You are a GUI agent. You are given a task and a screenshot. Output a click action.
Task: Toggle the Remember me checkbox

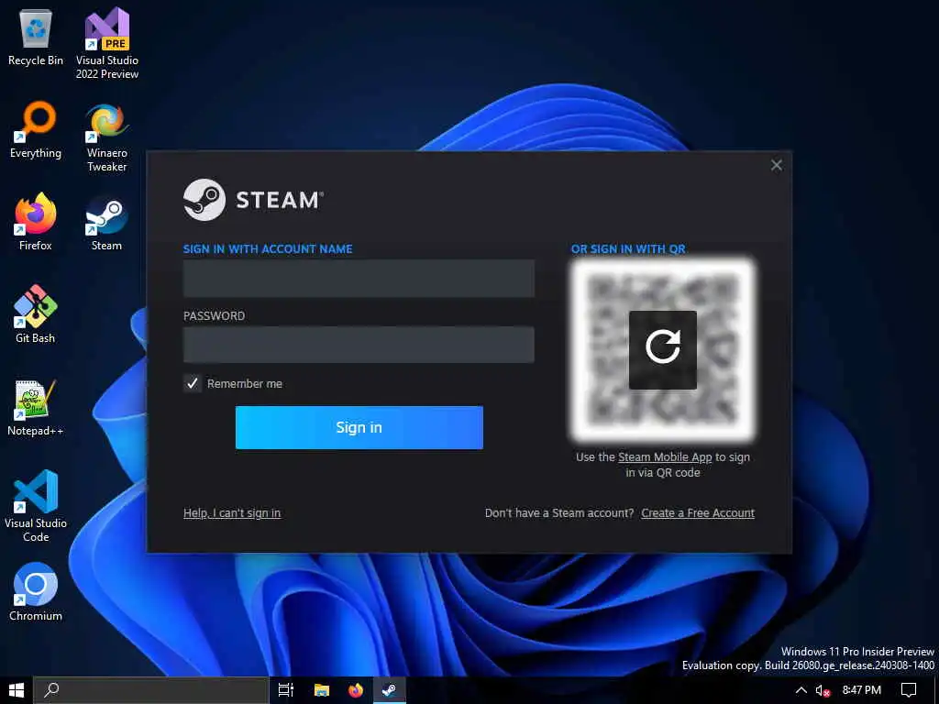tap(193, 384)
